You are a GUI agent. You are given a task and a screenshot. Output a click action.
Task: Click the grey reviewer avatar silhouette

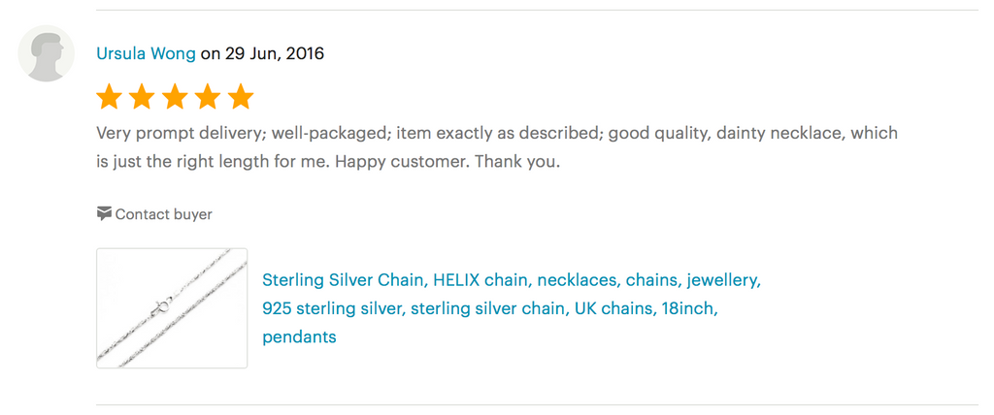(47, 53)
